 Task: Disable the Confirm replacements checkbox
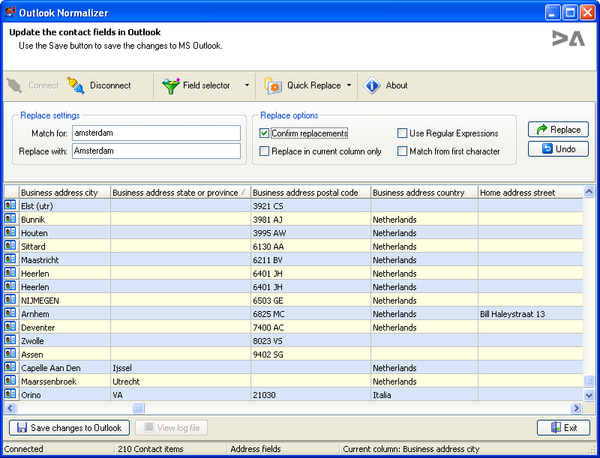(265, 133)
